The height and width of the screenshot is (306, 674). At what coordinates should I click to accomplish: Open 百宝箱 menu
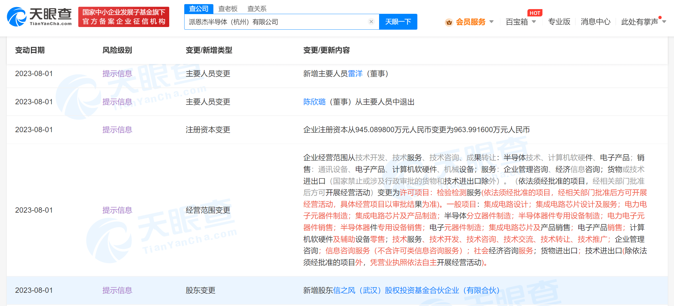click(517, 22)
